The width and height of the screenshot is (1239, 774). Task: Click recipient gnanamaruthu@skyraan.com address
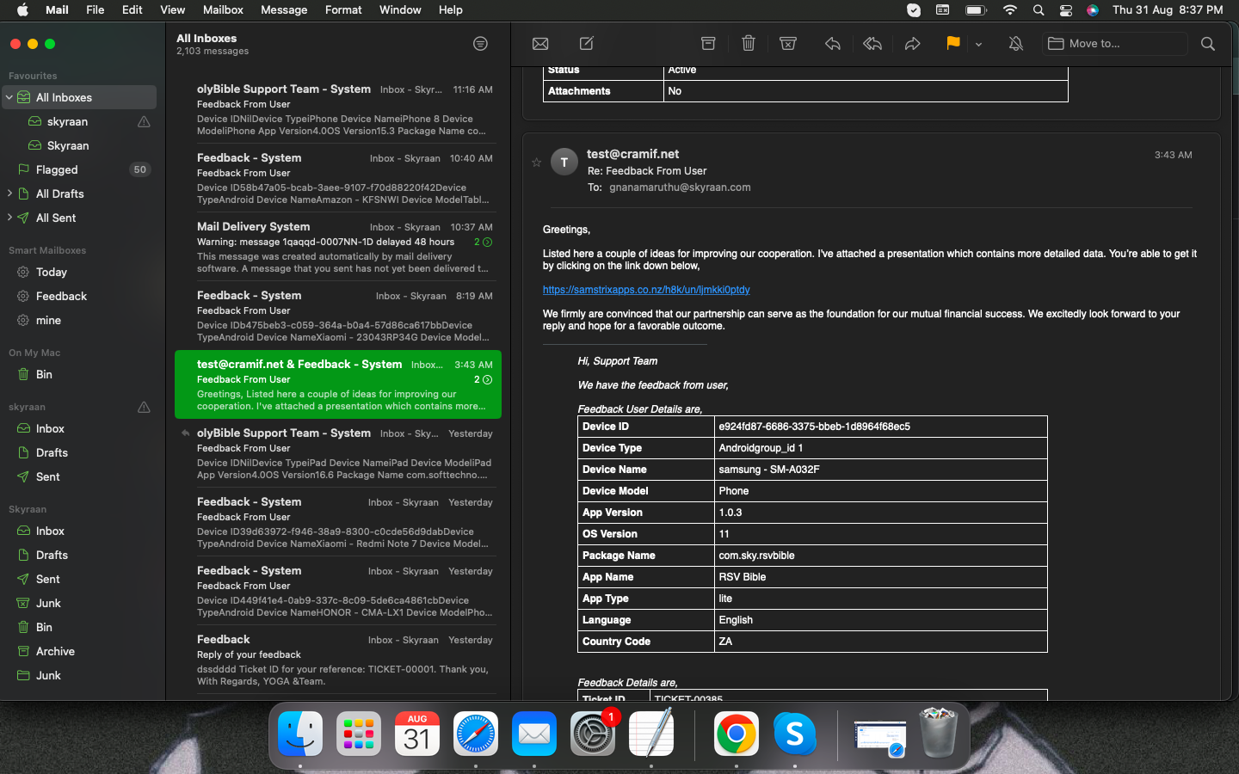point(680,187)
